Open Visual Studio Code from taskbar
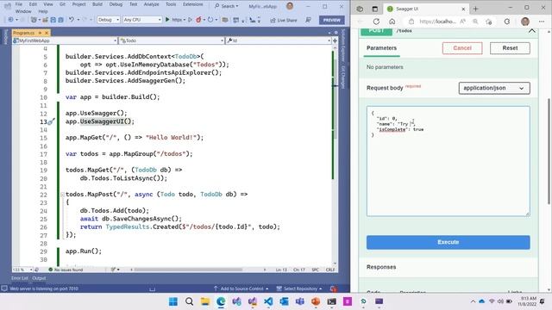Screen dimensions: 552x310 click(x=268, y=301)
